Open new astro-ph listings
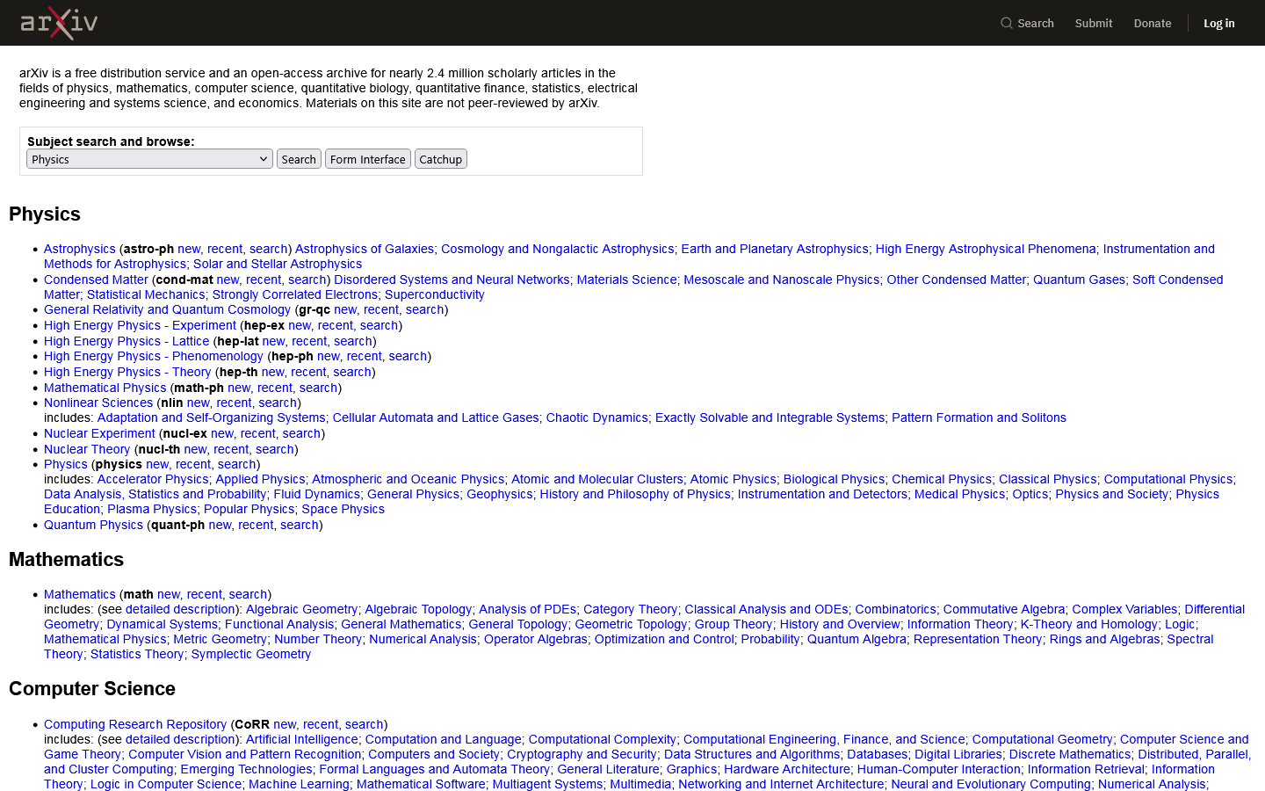Screen dimensions: 1265x791 [x=189, y=249]
